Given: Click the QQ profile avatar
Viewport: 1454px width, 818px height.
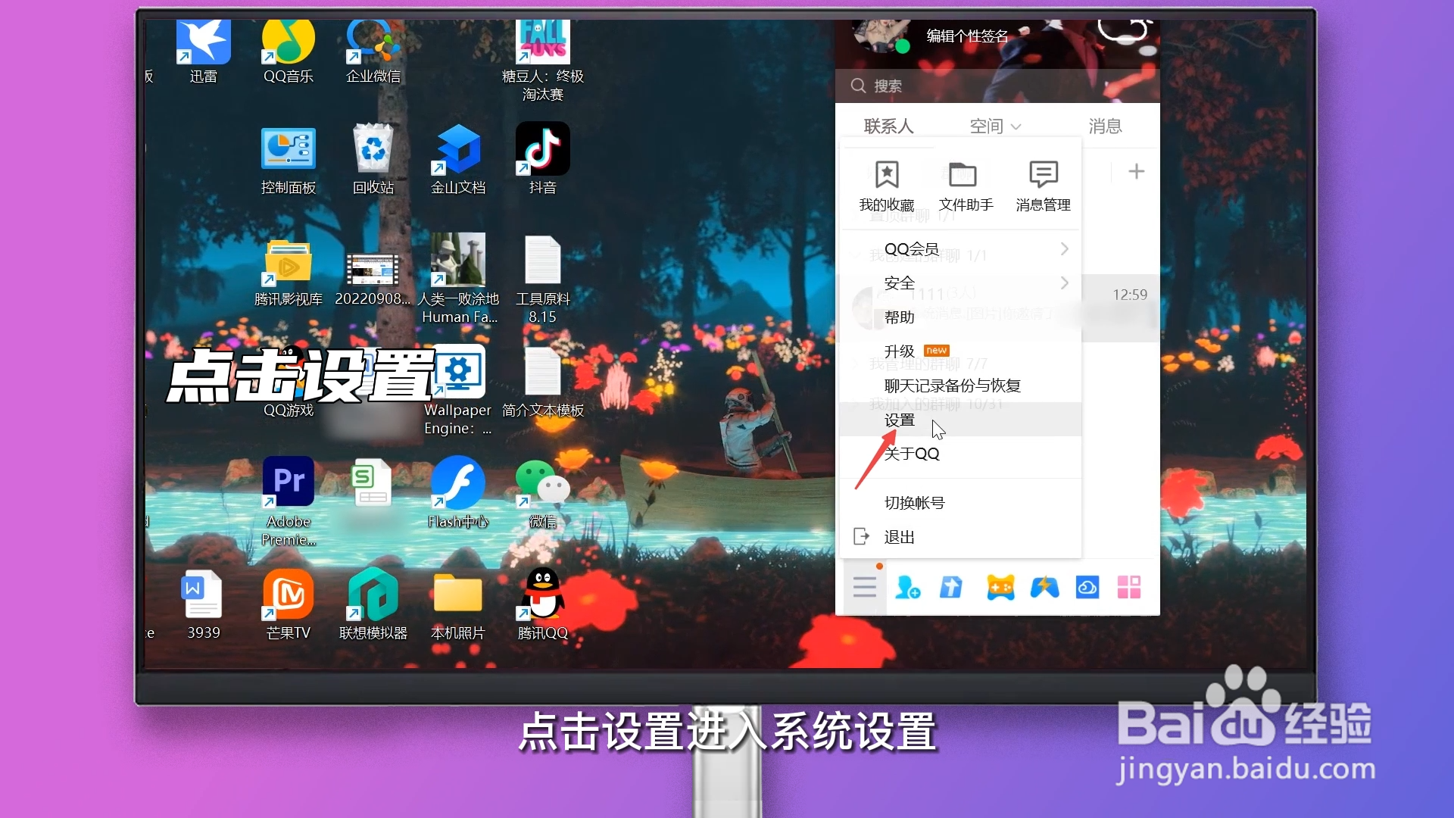Looking at the screenshot, I should [x=881, y=36].
